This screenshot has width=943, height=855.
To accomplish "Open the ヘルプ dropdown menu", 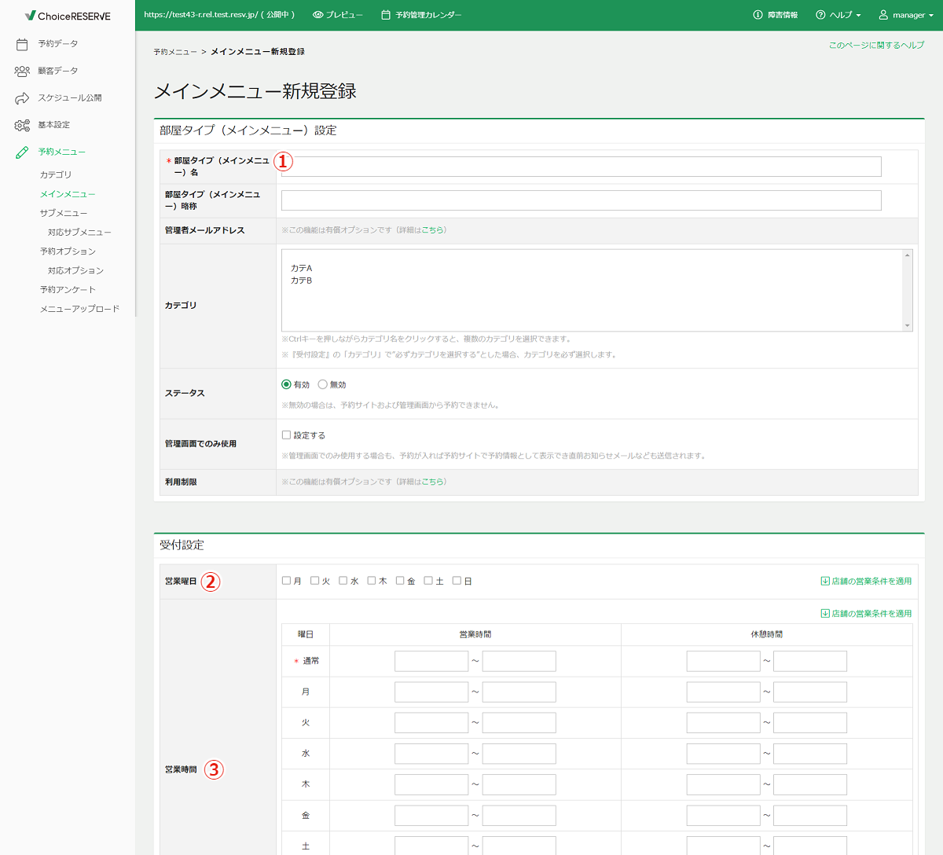I will point(838,15).
